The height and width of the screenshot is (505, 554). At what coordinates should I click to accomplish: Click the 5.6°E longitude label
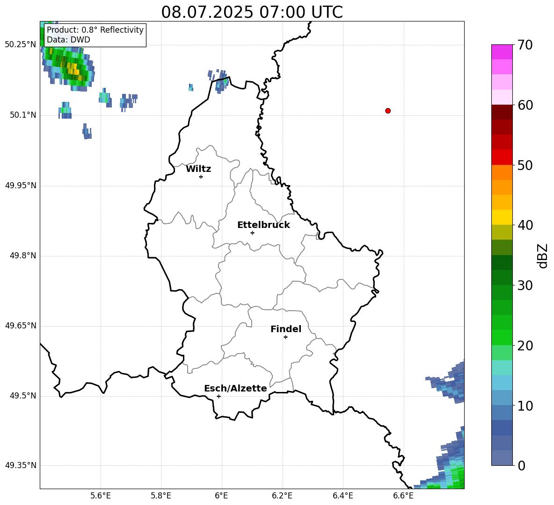coord(101,496)
